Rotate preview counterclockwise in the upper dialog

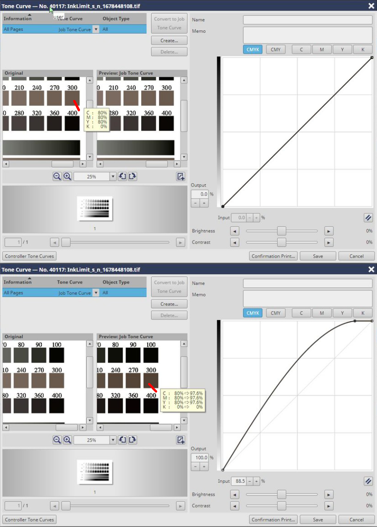point(122,177)
